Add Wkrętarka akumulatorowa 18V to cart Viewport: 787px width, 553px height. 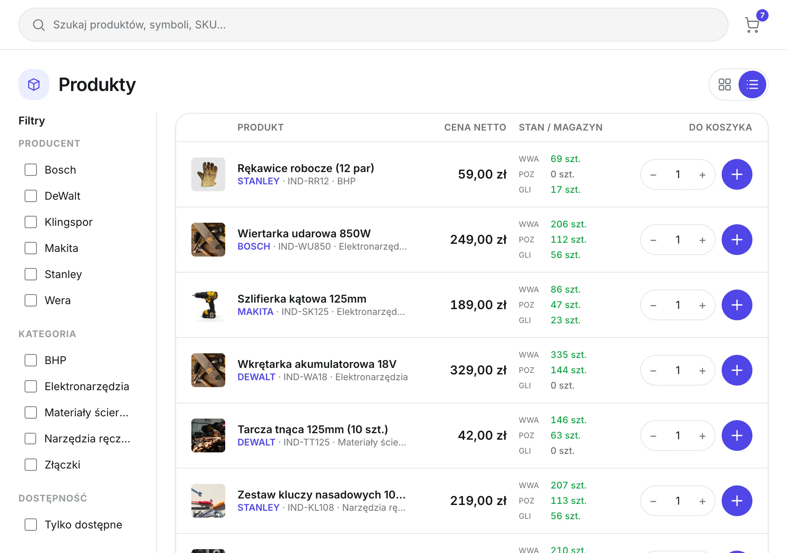737,370
